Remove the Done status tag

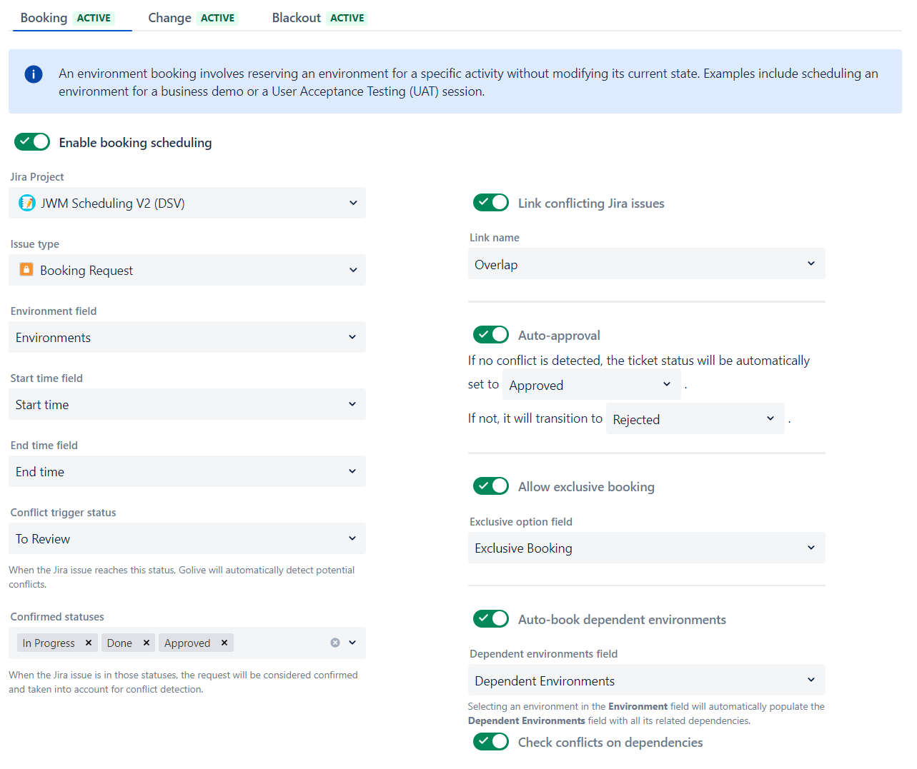pos(147,643)
